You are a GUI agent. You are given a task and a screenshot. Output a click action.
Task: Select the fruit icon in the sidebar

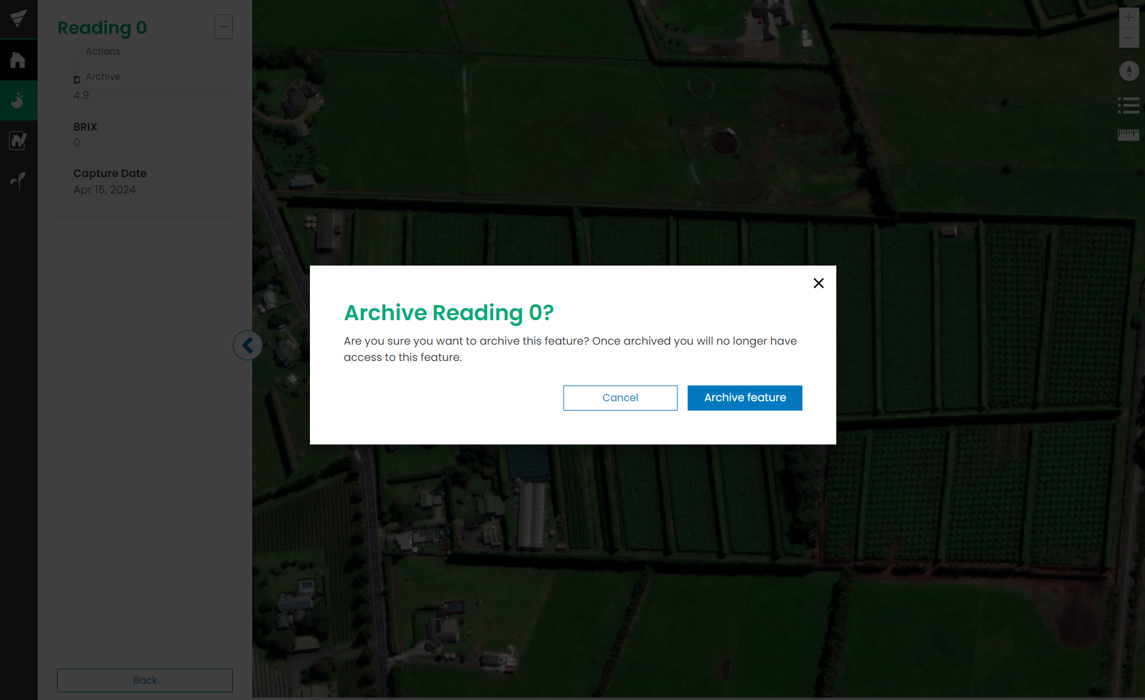pos(18,100)
